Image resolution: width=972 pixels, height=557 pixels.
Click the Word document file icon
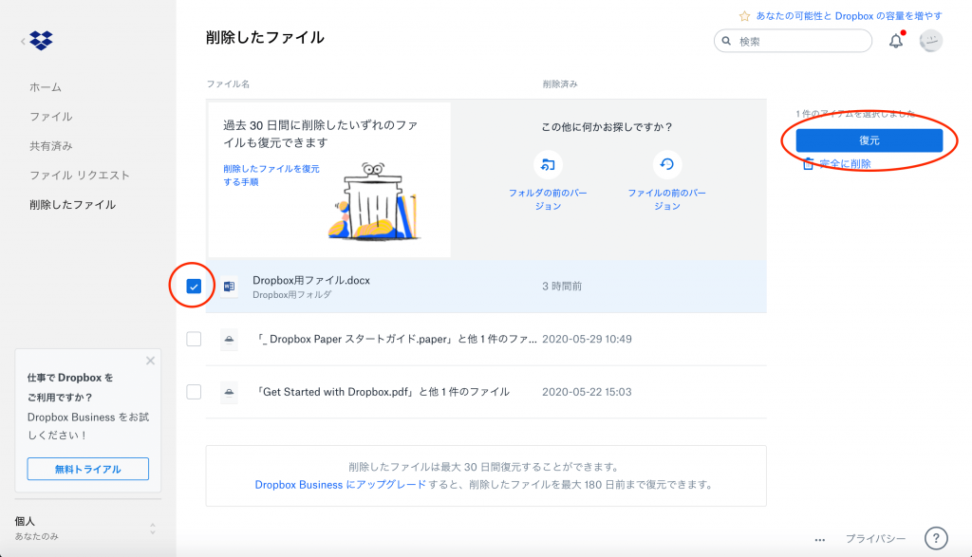tap(230, 287)
